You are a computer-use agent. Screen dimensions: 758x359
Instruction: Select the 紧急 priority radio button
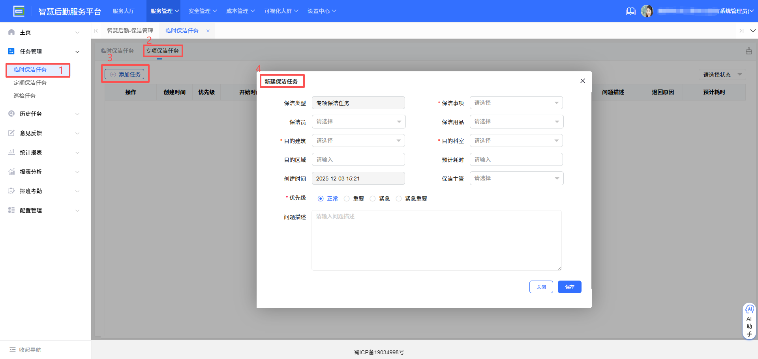click(x=373, y=199)
